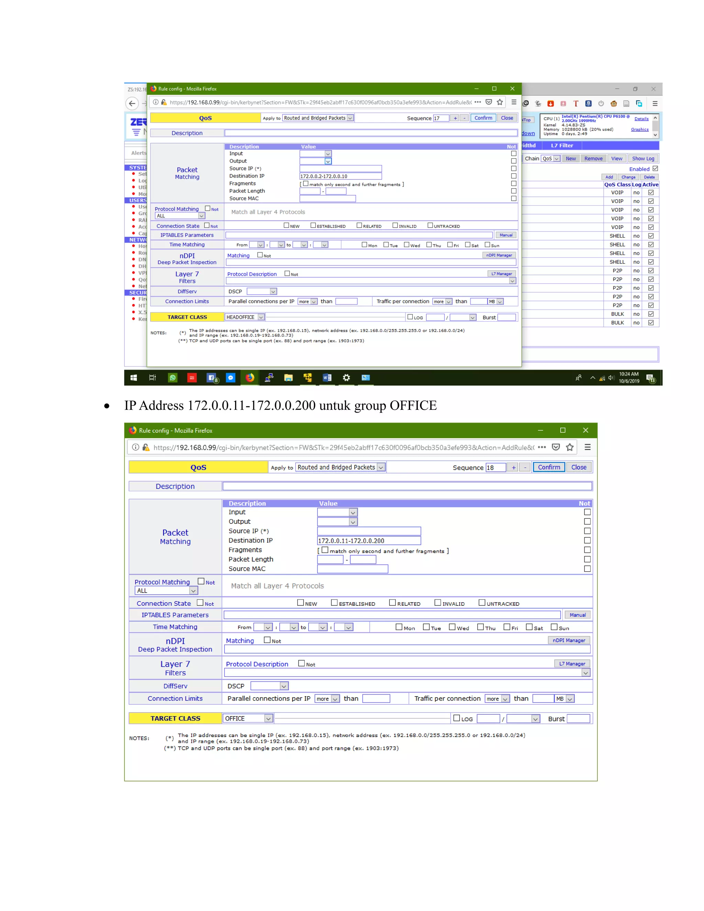Open the L7 Filter tab in background page
This screenshot has width=704, height=911.
(x=562, y=145)
